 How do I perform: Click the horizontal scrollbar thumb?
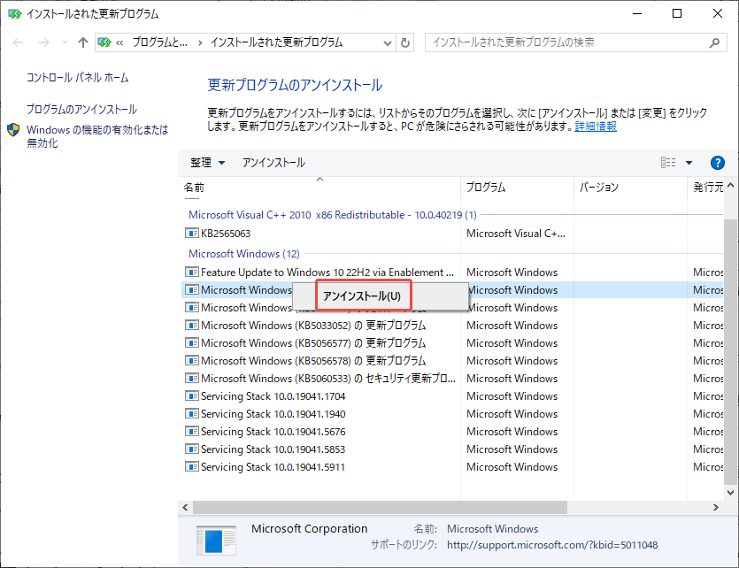click(x=380, y=507)
